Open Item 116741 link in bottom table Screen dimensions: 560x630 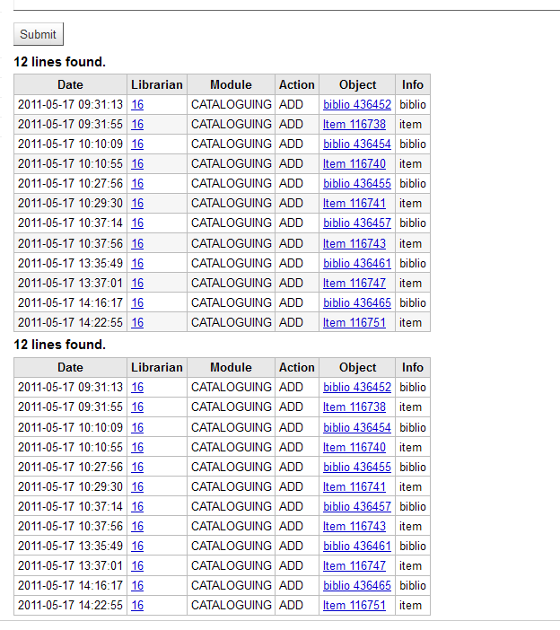click(x=354, y=486)
